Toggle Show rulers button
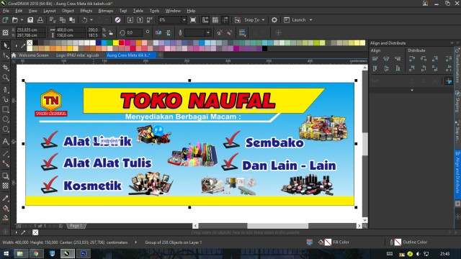The width and height of the screenshot is (461, 259). click(205, 20)
